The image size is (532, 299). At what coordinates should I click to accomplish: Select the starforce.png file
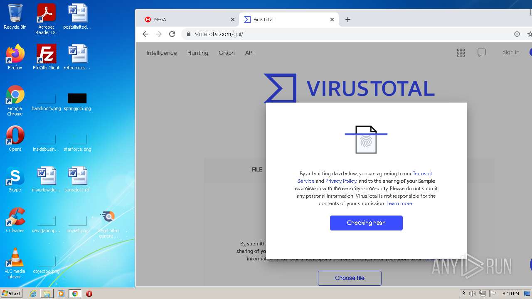tap(77, 142)
